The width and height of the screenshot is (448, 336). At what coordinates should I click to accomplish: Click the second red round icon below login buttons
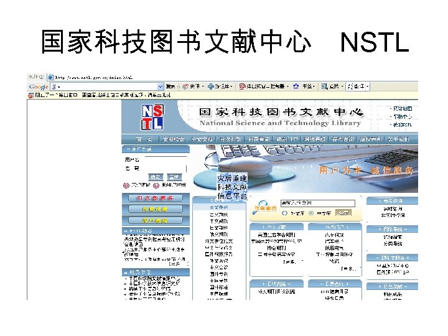(x=156, y=185)
